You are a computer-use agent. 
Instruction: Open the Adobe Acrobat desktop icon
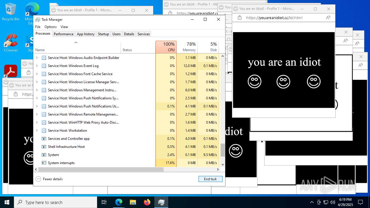11,71
